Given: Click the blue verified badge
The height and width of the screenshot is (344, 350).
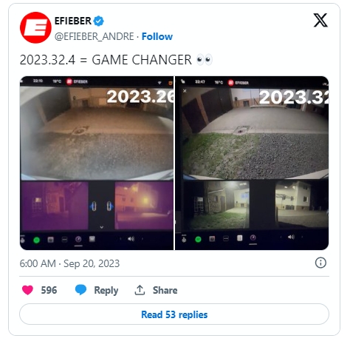Looking at the screenshot, I should pos(99,21).
